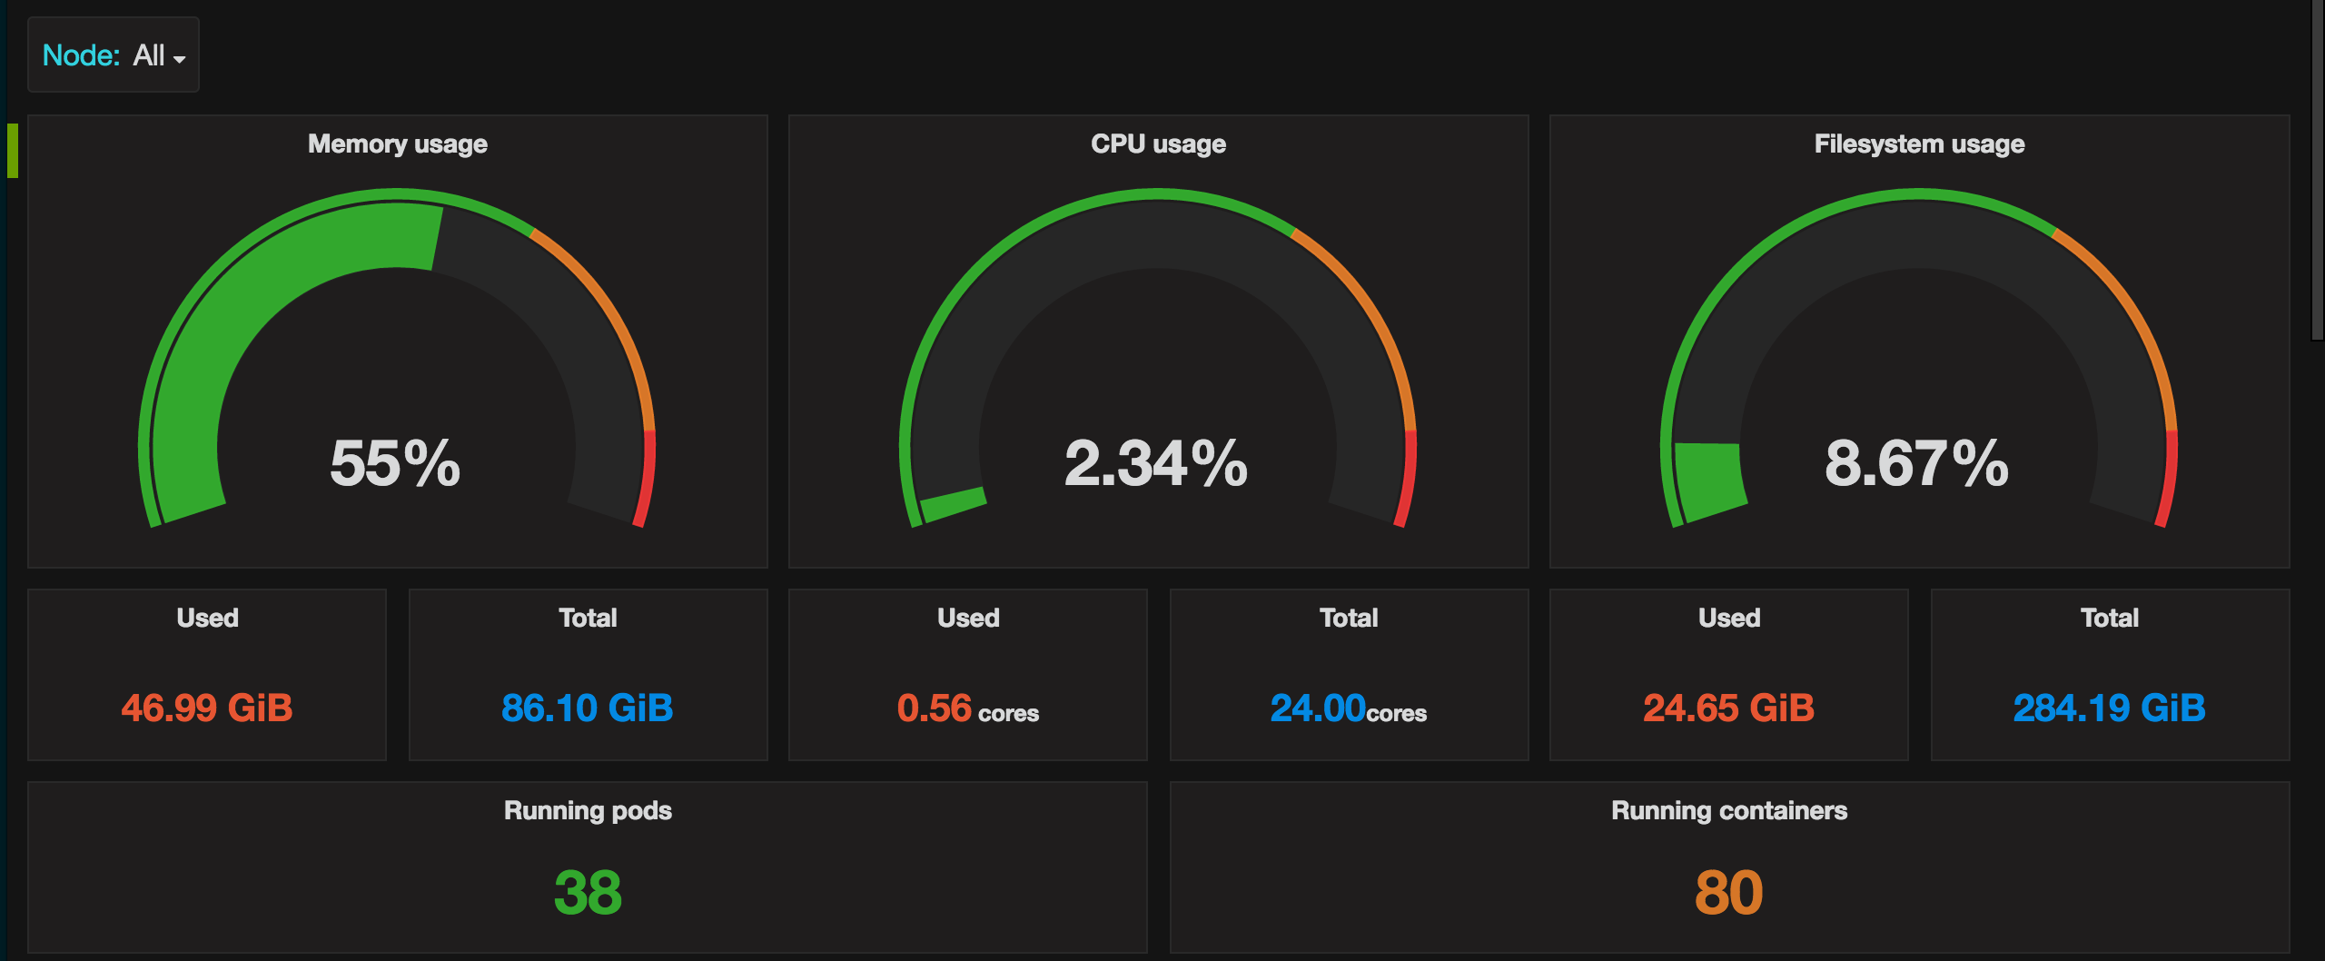
Task: Click the 24.65 GiB filesystem used stat
Action: click(x=1728, y=708)
